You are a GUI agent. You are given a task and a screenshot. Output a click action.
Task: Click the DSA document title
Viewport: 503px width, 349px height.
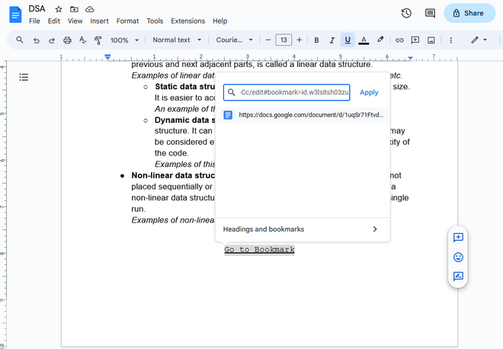coord(37,9)
